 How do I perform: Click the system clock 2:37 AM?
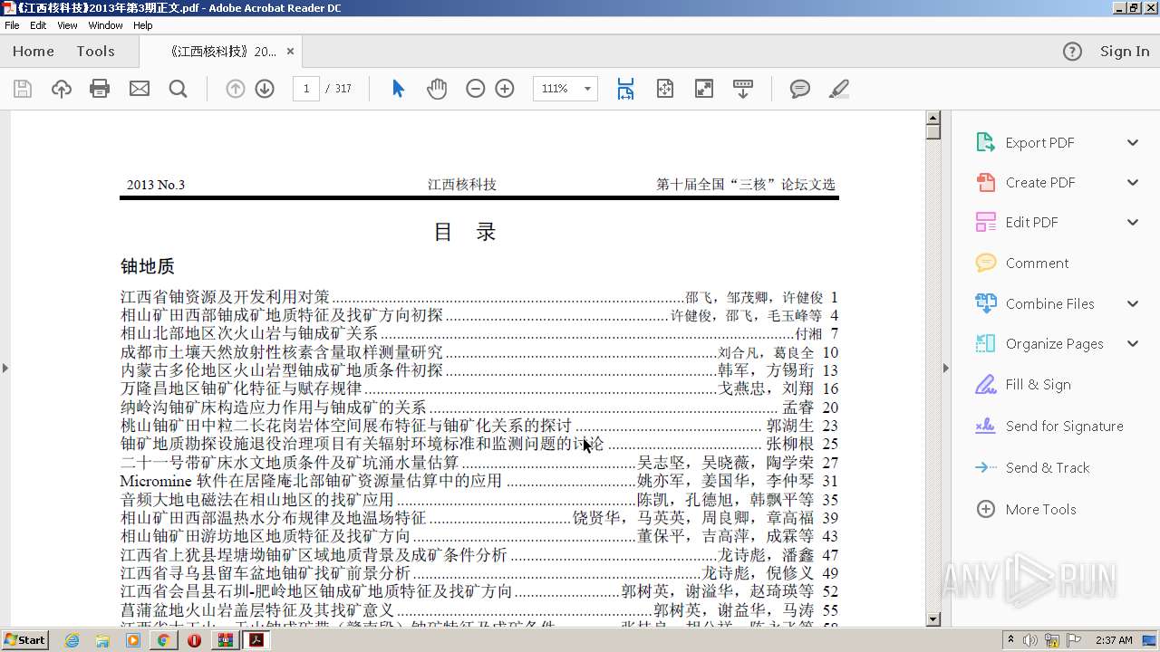[x=1114, y=640]
